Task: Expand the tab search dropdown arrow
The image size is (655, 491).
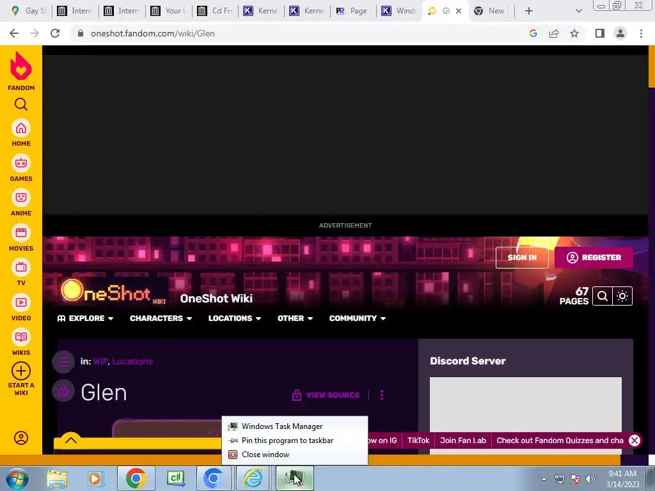Action: click(578, 11)
